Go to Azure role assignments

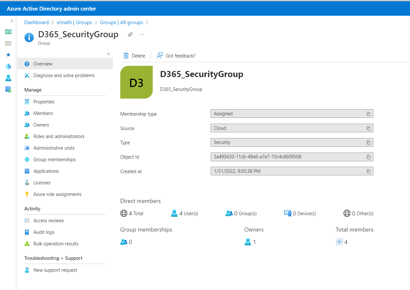click(57, 194)
